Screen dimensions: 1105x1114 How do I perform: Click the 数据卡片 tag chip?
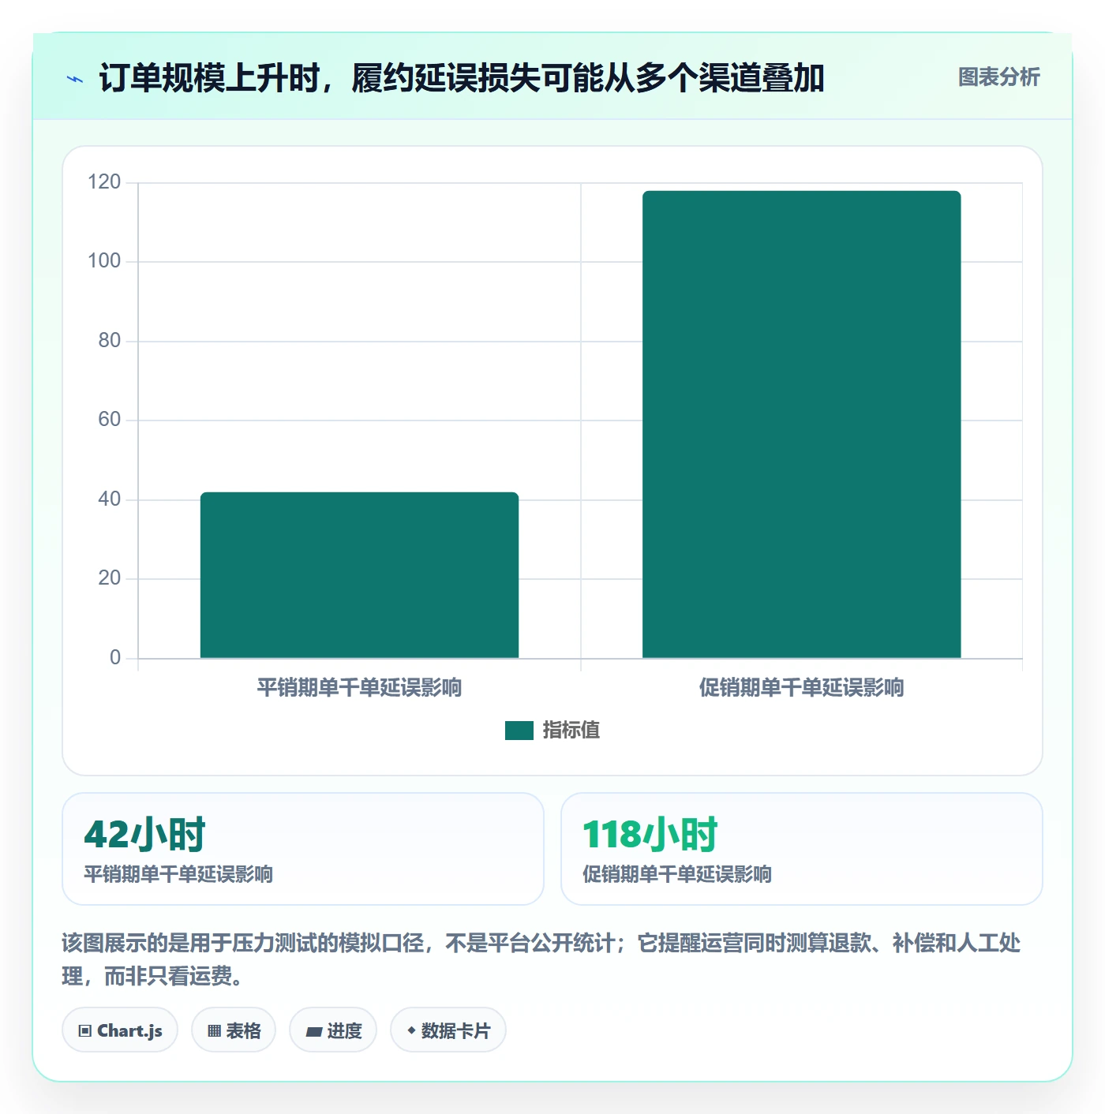point(448,1030)
